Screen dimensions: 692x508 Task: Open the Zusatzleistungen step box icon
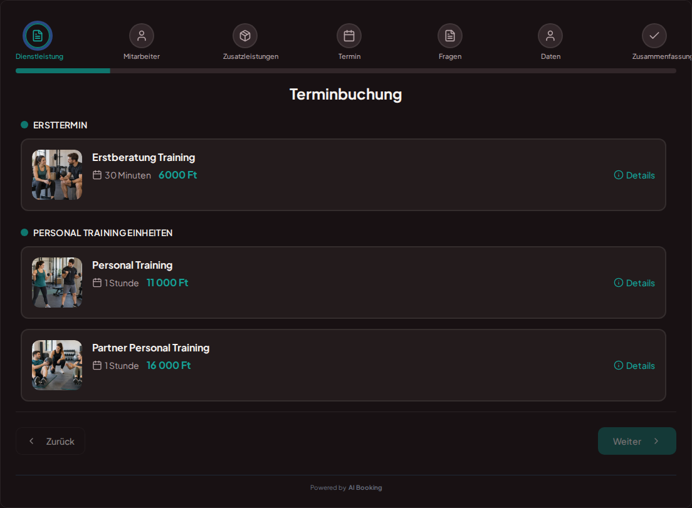[245, 36]
